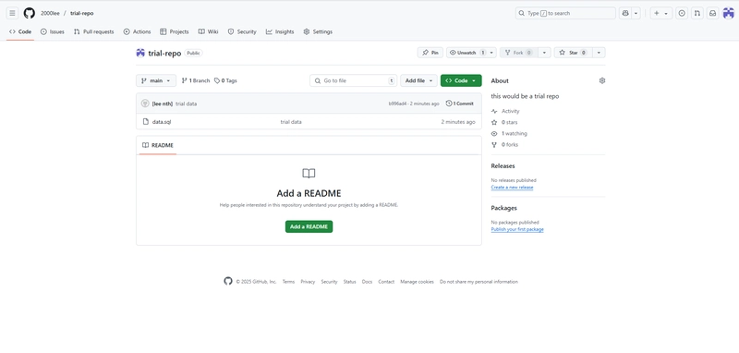
Task: Edit About details with gear icon
Action: [x=602, y=80]
